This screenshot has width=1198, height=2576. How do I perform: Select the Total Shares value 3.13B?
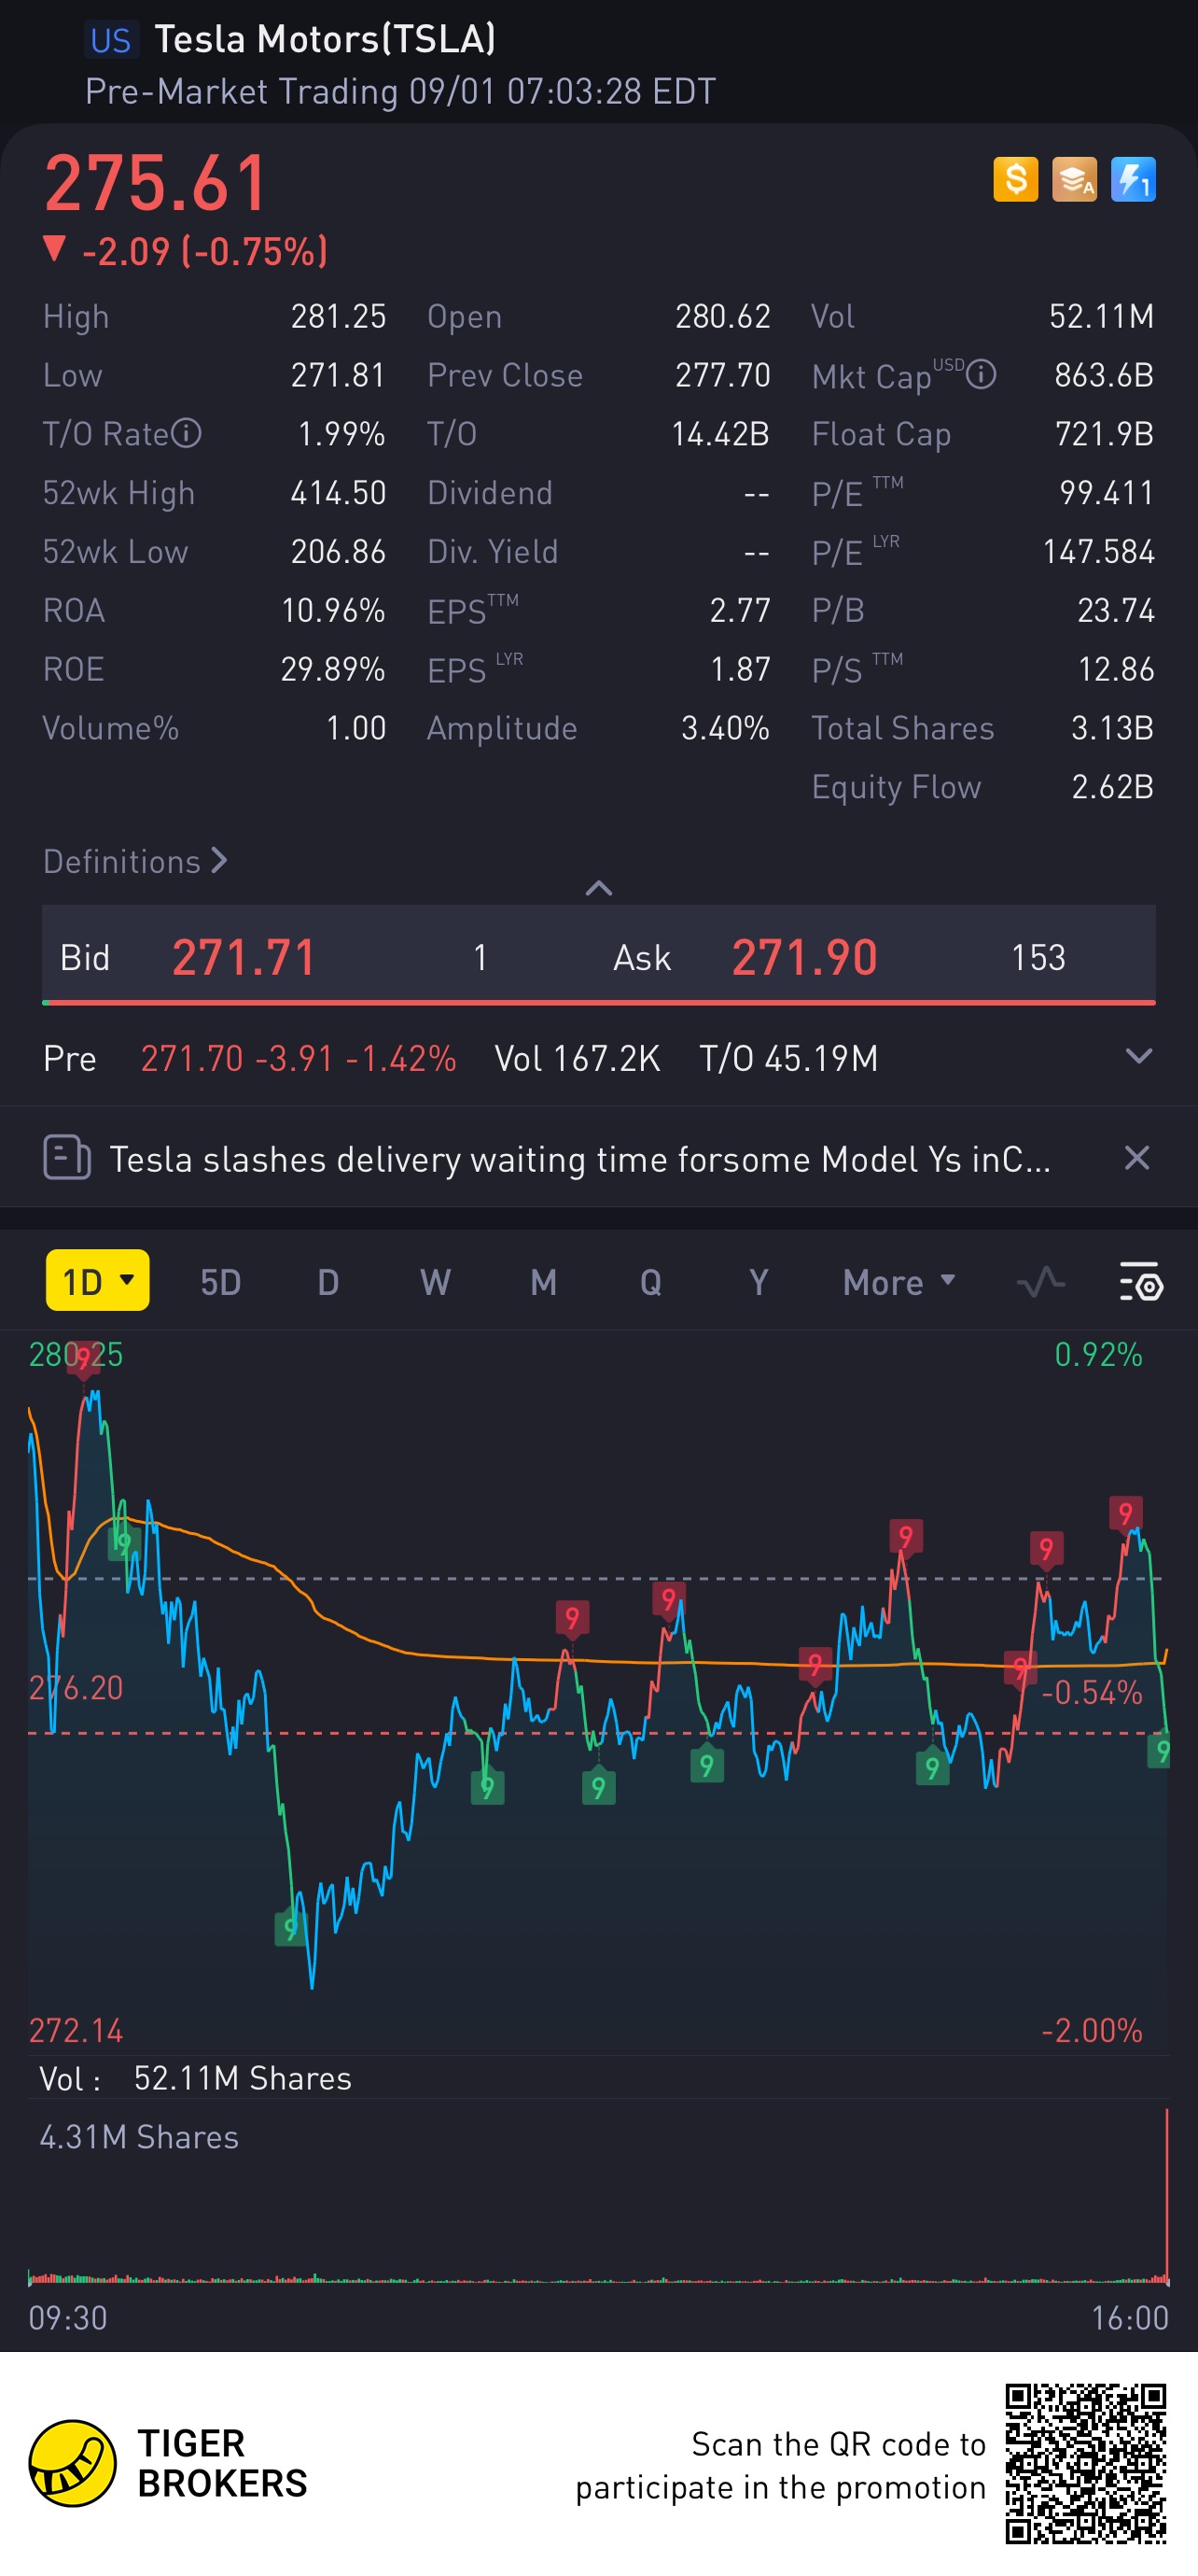coord(1112,728)
